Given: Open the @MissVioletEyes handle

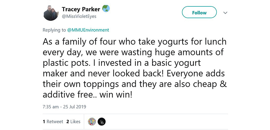Looking at the screenshot, I should 79,16.
